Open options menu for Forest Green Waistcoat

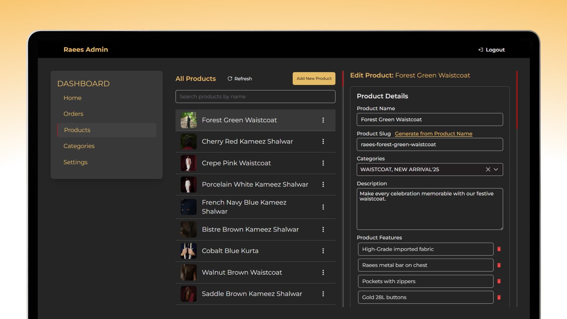[323, 120]
